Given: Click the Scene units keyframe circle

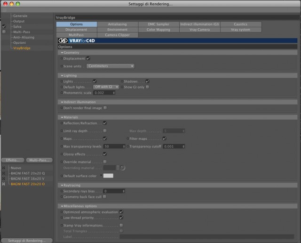Looking at the screenshot, I should [62, 66].
